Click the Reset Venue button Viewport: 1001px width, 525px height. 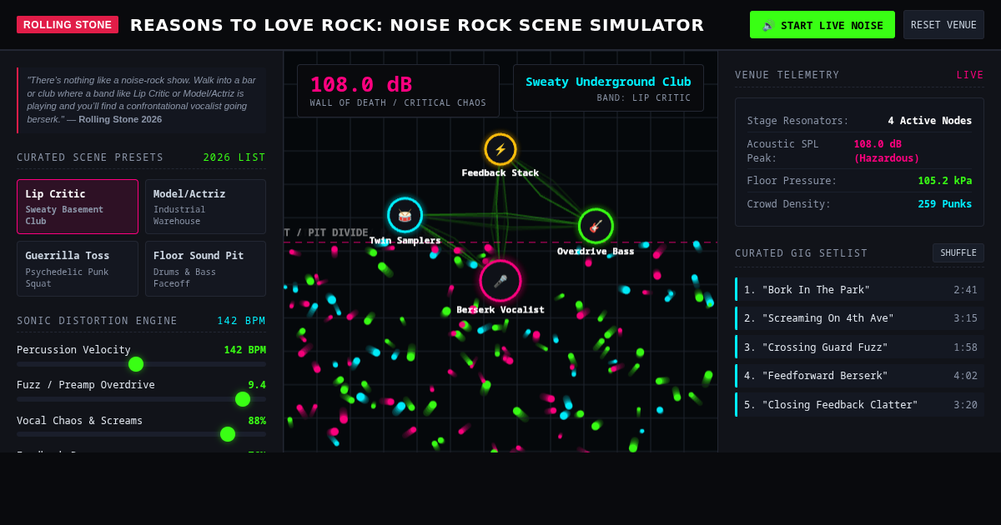[943, 25]
